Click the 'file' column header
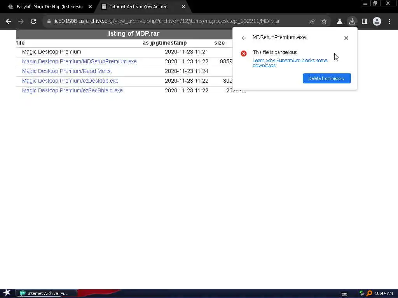 21,43
